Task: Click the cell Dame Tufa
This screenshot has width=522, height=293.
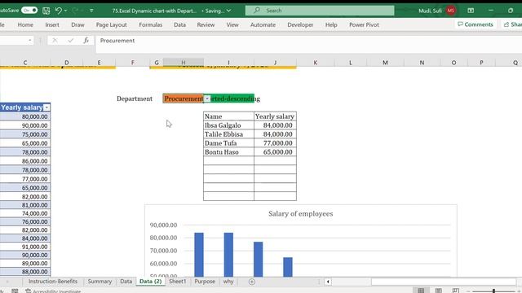Action: click(228, 143)
